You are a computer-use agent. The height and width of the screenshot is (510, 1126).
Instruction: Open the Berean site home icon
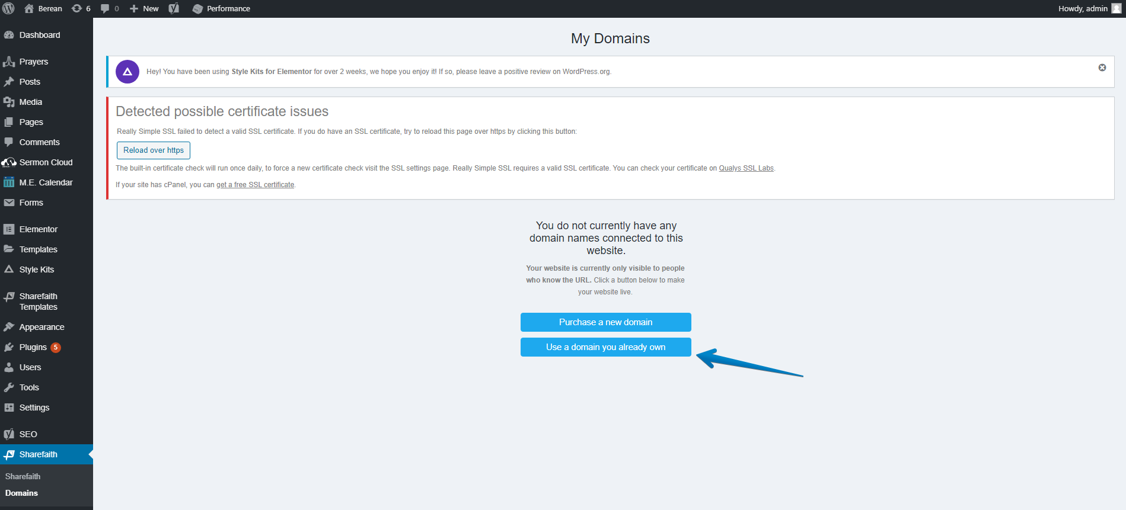point(29,8)
